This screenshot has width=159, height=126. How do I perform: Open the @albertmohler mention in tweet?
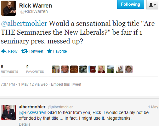coord(24,23)
